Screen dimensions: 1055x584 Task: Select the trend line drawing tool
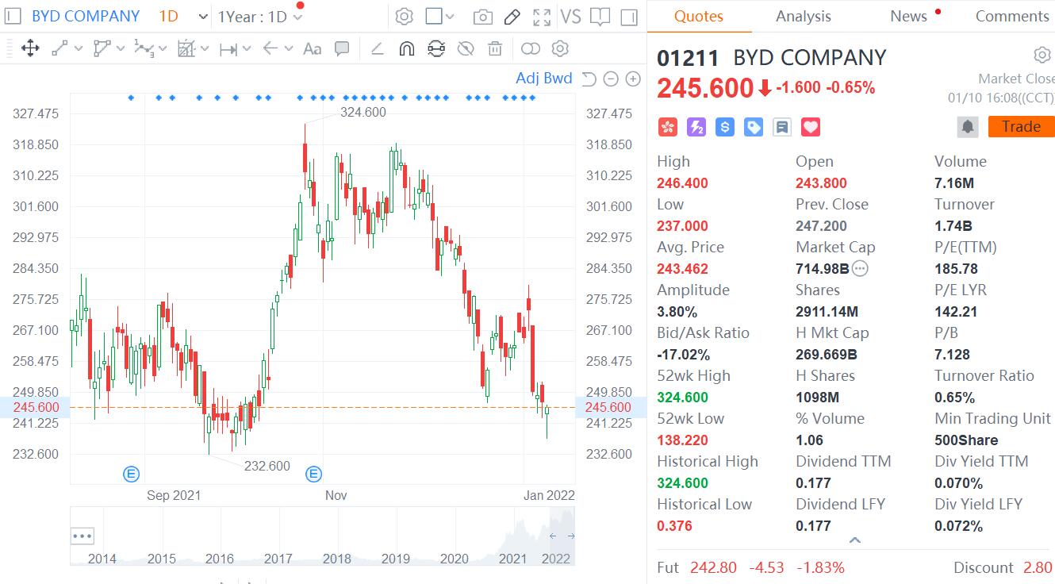click(59, 49)
